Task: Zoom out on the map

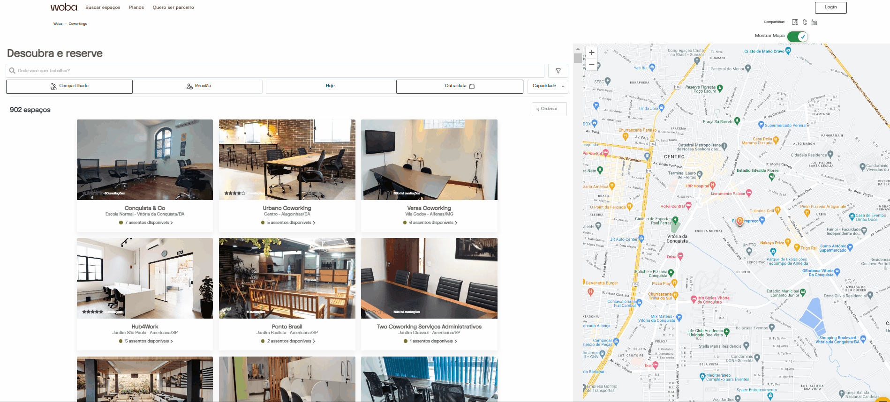Action: 592,64
